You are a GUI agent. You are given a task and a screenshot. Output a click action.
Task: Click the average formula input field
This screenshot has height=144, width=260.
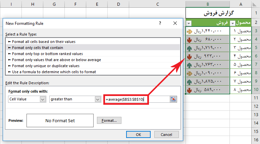[x=137, y=99]
